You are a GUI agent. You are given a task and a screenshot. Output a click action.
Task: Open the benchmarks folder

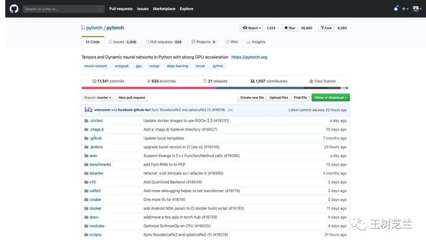(100, 164)
